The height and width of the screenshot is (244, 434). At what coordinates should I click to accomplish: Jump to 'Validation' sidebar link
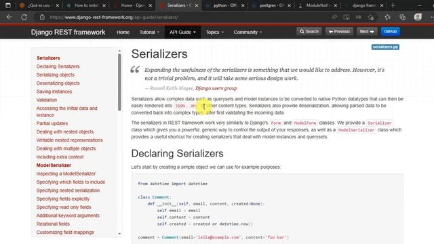click(x=47, y=100)
